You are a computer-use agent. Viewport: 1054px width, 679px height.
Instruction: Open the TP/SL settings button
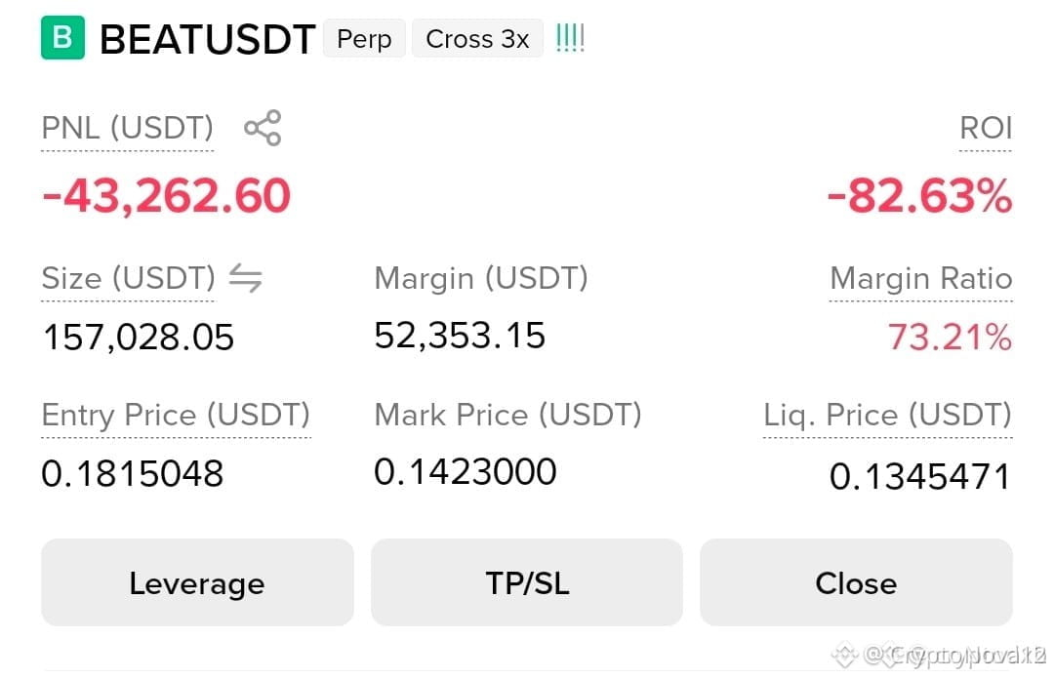(x=527, y=582)
